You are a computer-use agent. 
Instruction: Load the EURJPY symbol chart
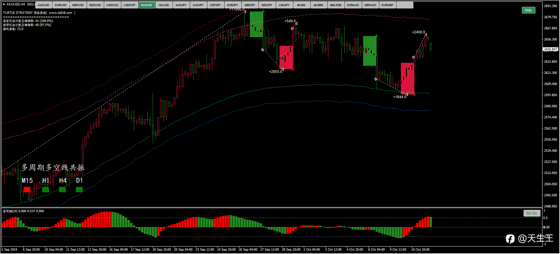[233, 5]
